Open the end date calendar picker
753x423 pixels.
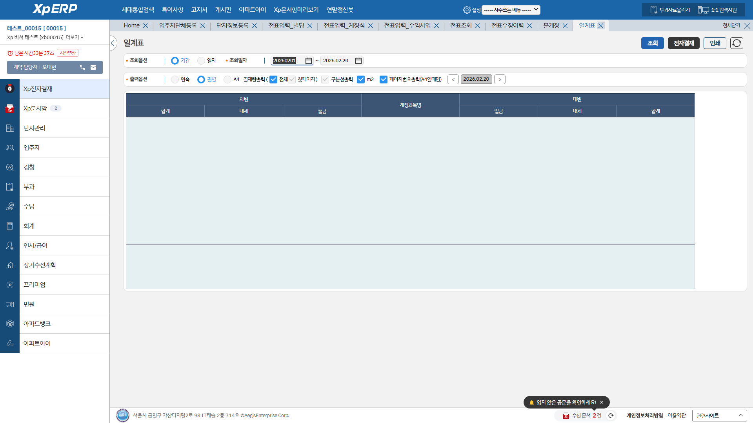358,61
